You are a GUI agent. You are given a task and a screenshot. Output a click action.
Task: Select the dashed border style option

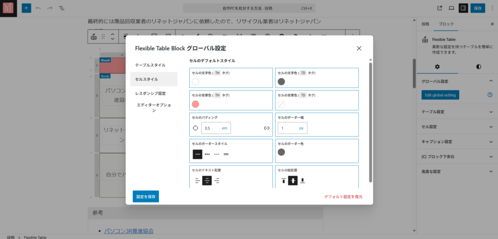coord(217,154)
